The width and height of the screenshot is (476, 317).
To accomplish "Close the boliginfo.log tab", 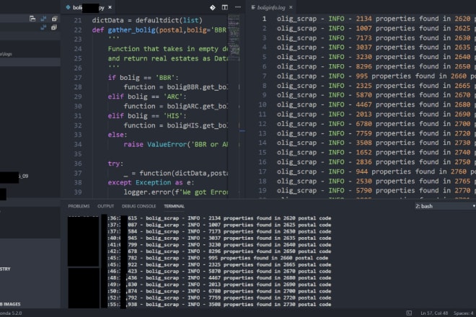I will [x=291, y=7].
